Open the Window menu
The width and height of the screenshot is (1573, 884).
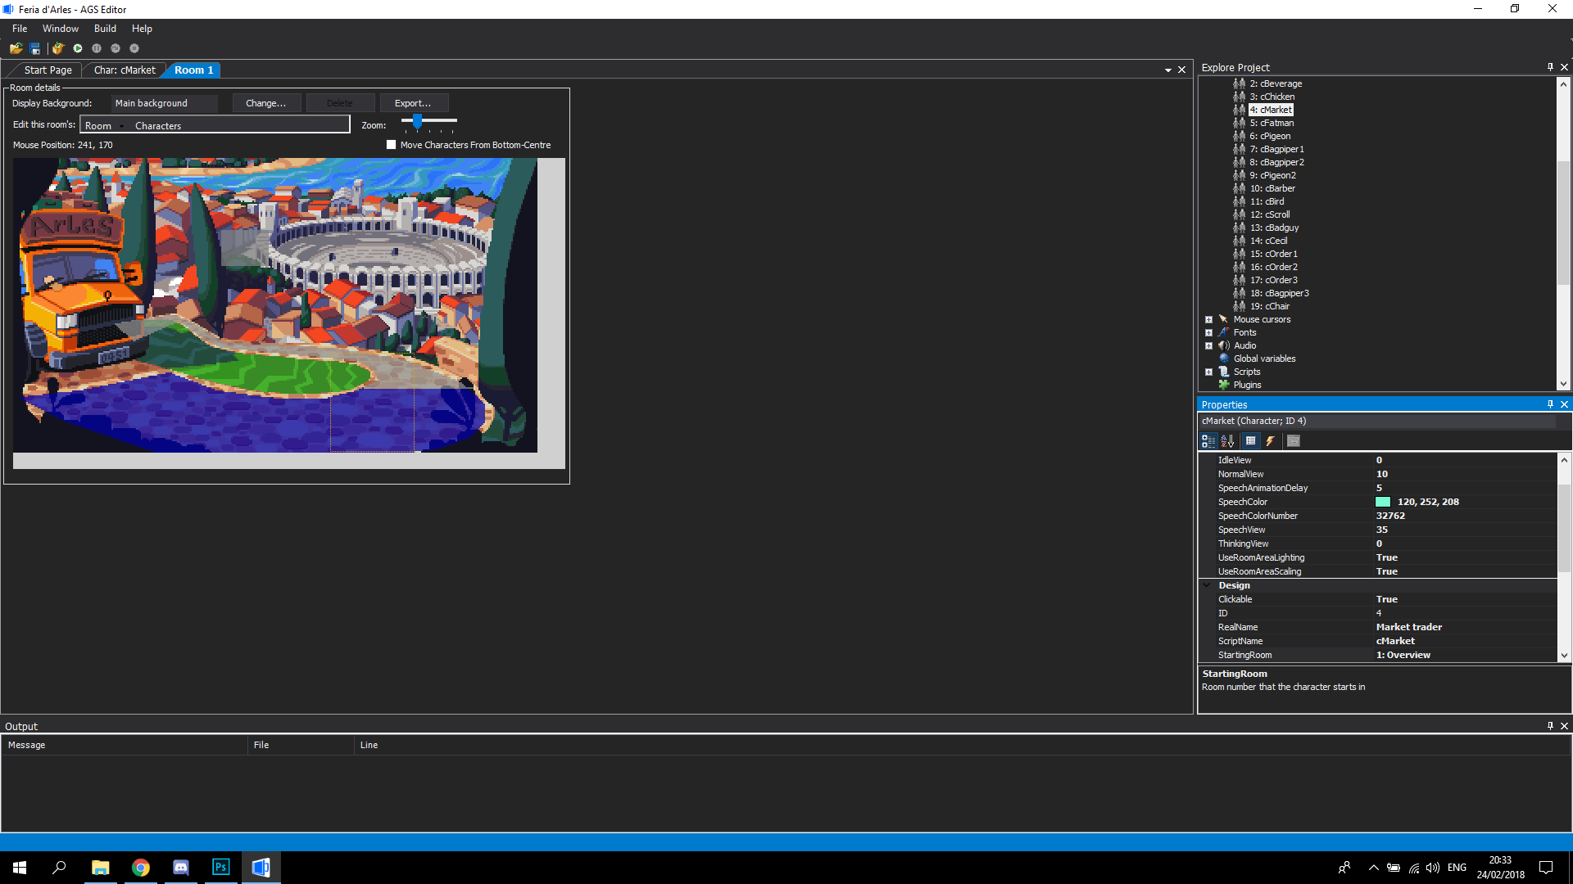[61, 29]
